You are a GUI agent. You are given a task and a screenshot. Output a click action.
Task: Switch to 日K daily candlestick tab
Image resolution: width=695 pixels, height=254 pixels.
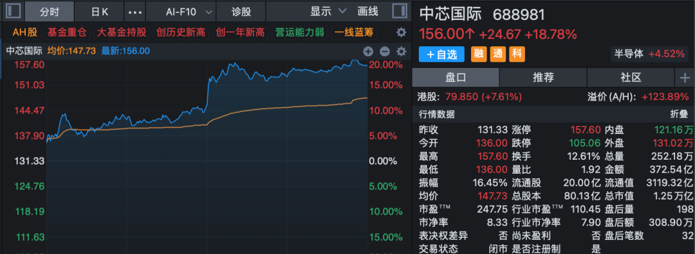point(99,12)
